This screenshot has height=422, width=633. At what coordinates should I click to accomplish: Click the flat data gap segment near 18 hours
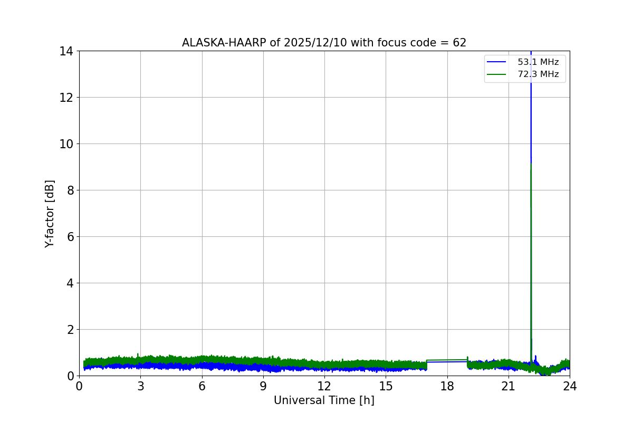tap(447, 361)
